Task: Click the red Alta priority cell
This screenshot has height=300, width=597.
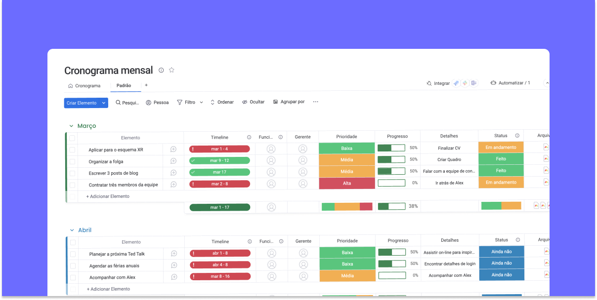Action: click(346, 183)
